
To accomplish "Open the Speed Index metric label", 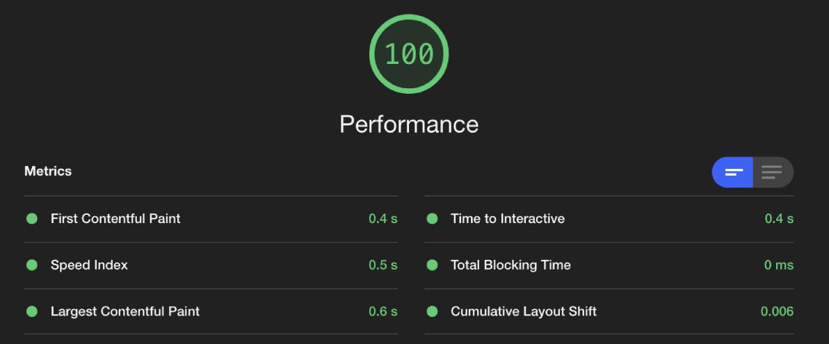I will (89, 265).
